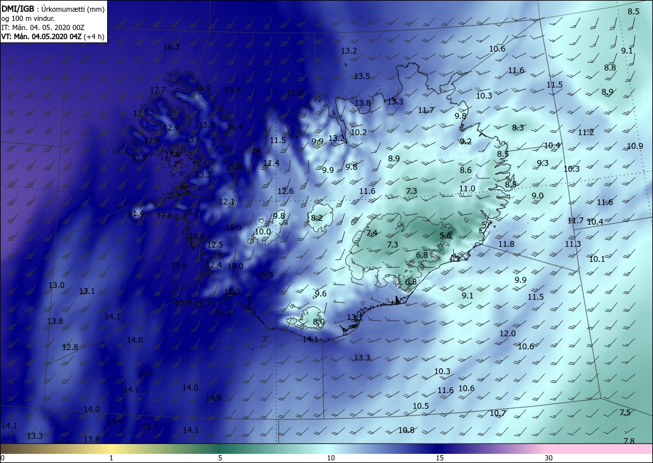This screenshot has height=463, width=653.
Task: Click the 12.6 value on the map
Action: click(285, 191)
